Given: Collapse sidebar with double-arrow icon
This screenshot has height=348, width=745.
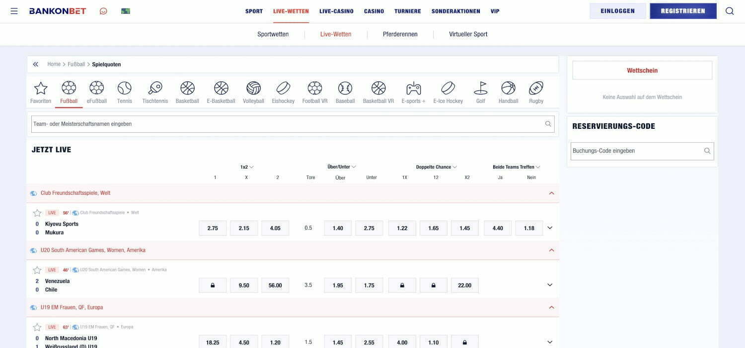Looking at the screenshot, I should pos(36,64).
